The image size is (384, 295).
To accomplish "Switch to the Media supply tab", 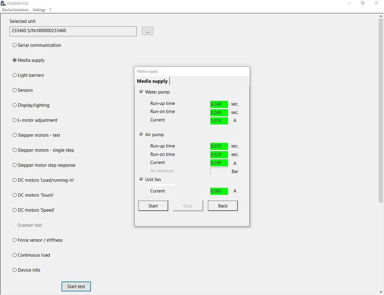I will click(x=152, y=81).
